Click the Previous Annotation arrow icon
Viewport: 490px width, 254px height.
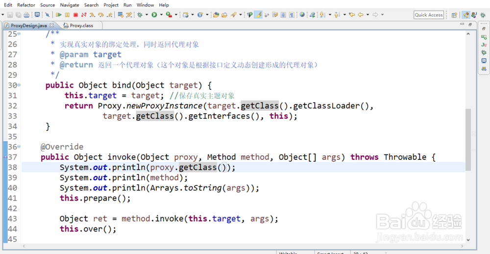[x=337, y=15]
